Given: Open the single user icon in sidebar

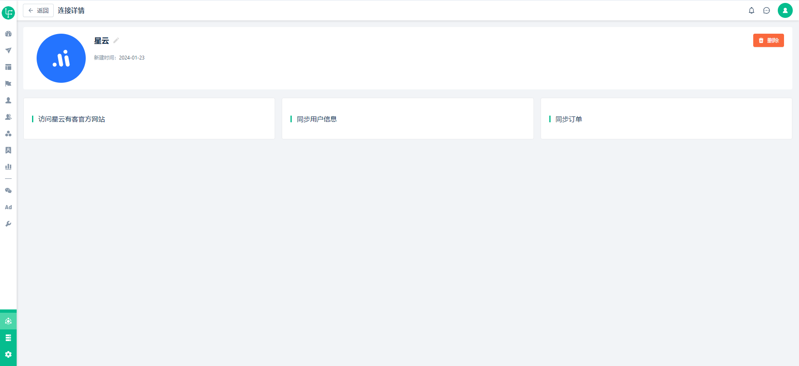Looking at the screenshot, I should 8,100.
